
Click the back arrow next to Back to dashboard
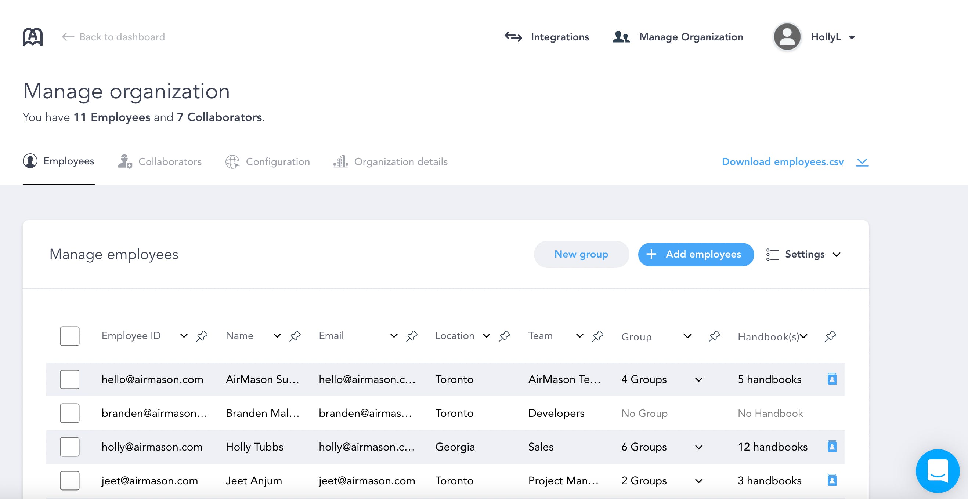[68, 37]
